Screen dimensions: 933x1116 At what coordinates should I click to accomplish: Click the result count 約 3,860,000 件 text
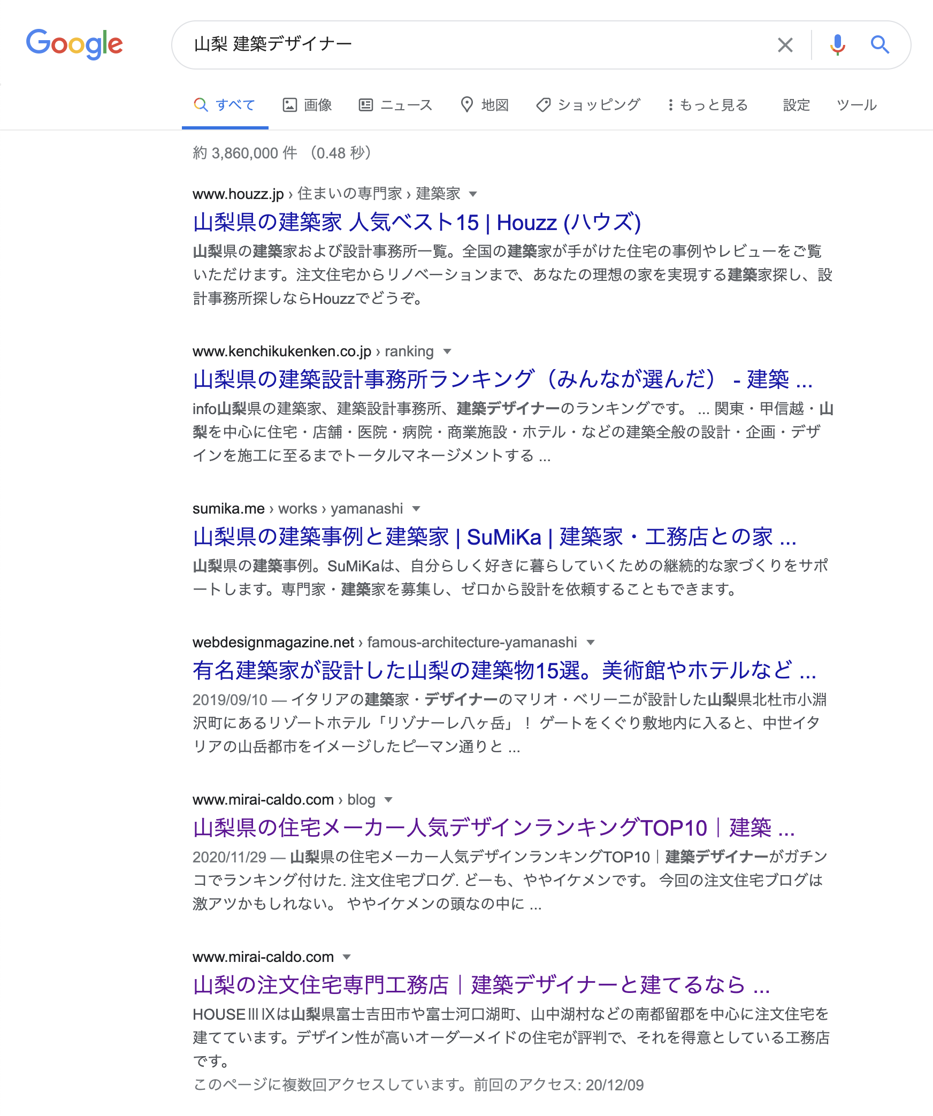coord(245,153)
